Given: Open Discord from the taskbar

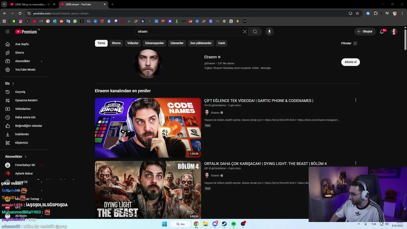Looking at the screenshot, I should 215,224.
